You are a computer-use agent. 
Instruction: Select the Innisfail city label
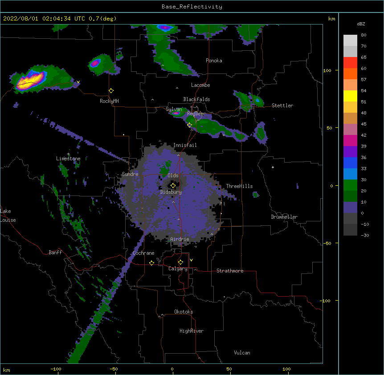click(x=185, y=145)
